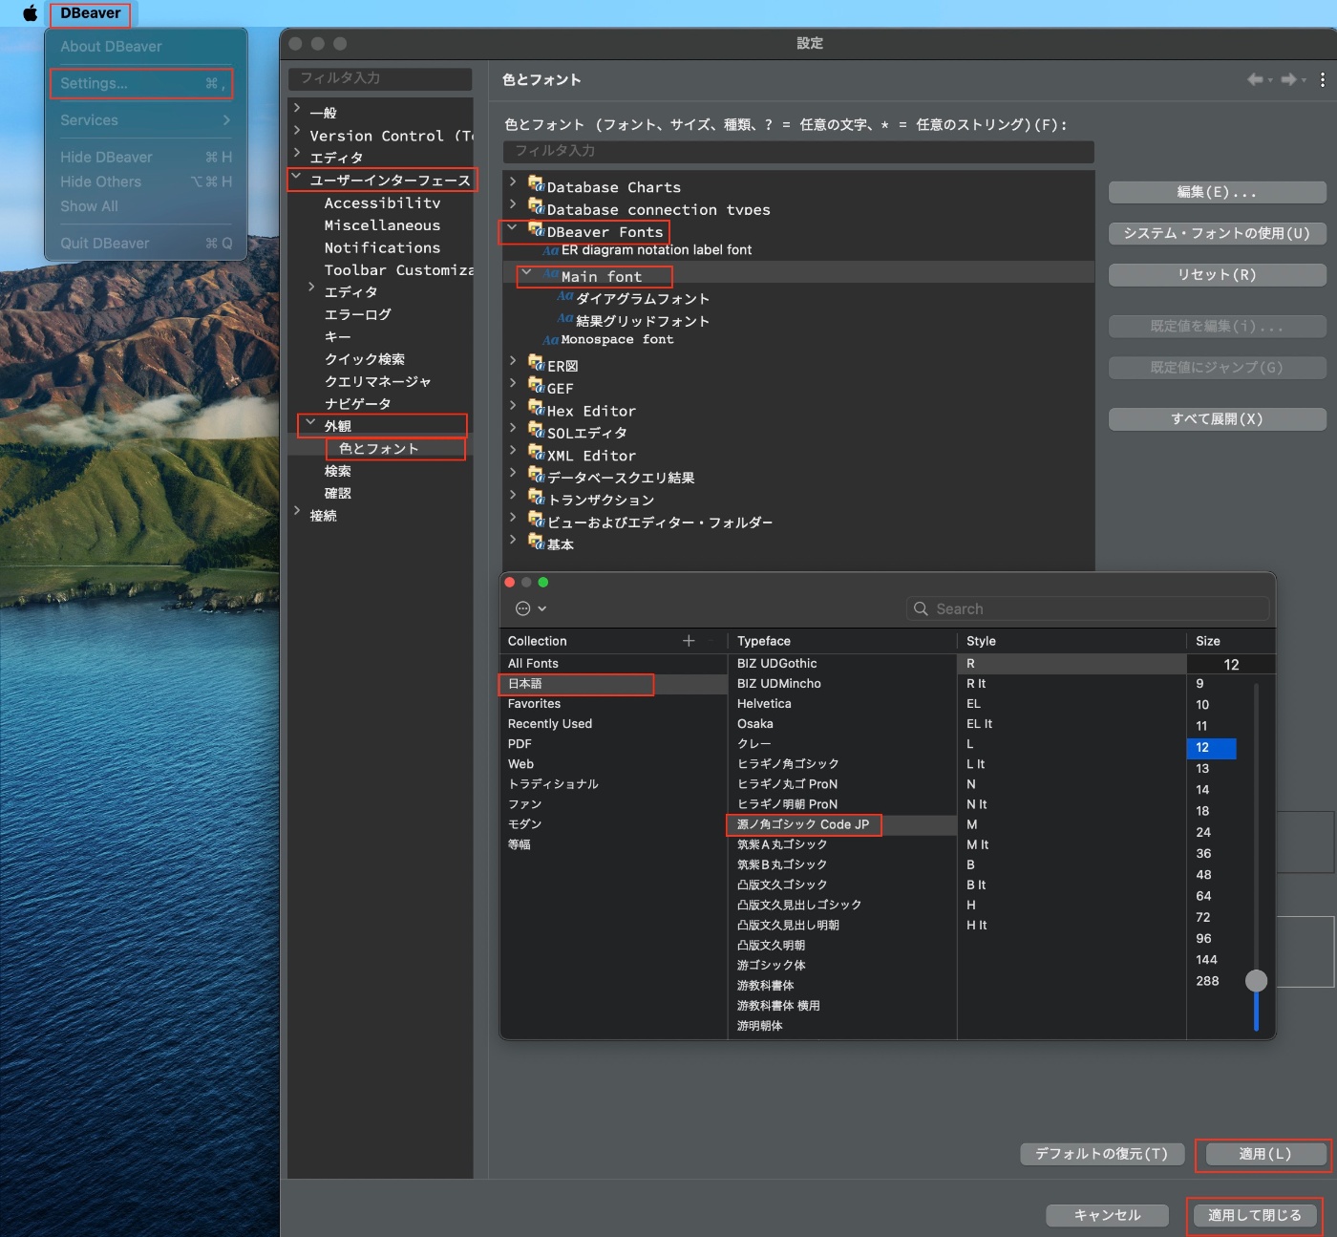The image size is (1337, 1237).
Task: Choose Settings... from the DBeaver menu
Action: pos(140,83)
